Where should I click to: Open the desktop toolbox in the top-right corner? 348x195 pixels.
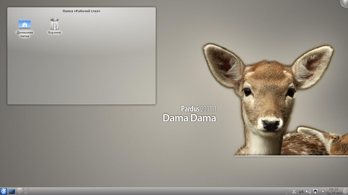pos(345,3)
